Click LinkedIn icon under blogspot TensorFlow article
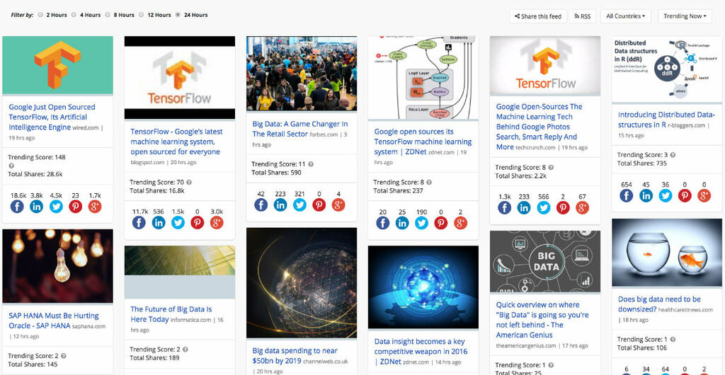This screenshot has width=725, height=375. point(159,222)
